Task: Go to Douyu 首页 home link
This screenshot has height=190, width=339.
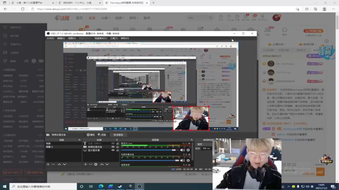Action: pos(79,18)
